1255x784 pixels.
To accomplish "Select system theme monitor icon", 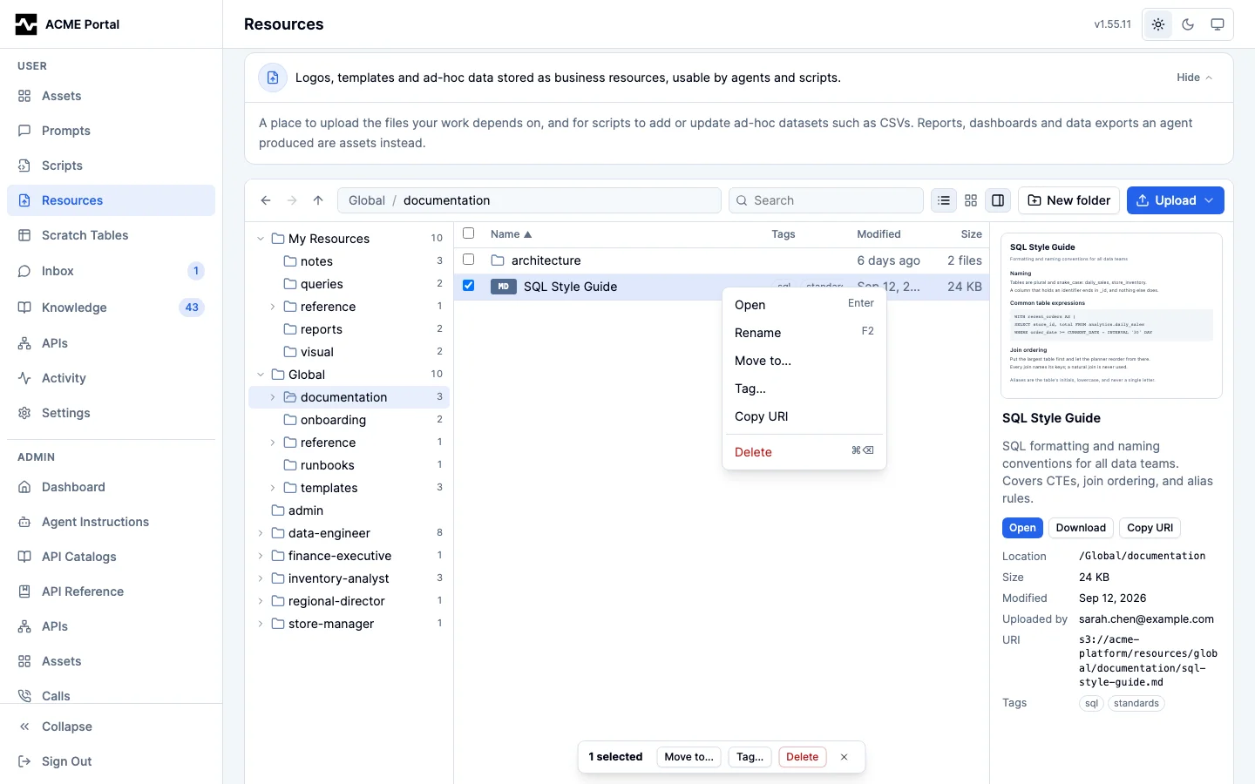I will 1218,24.
